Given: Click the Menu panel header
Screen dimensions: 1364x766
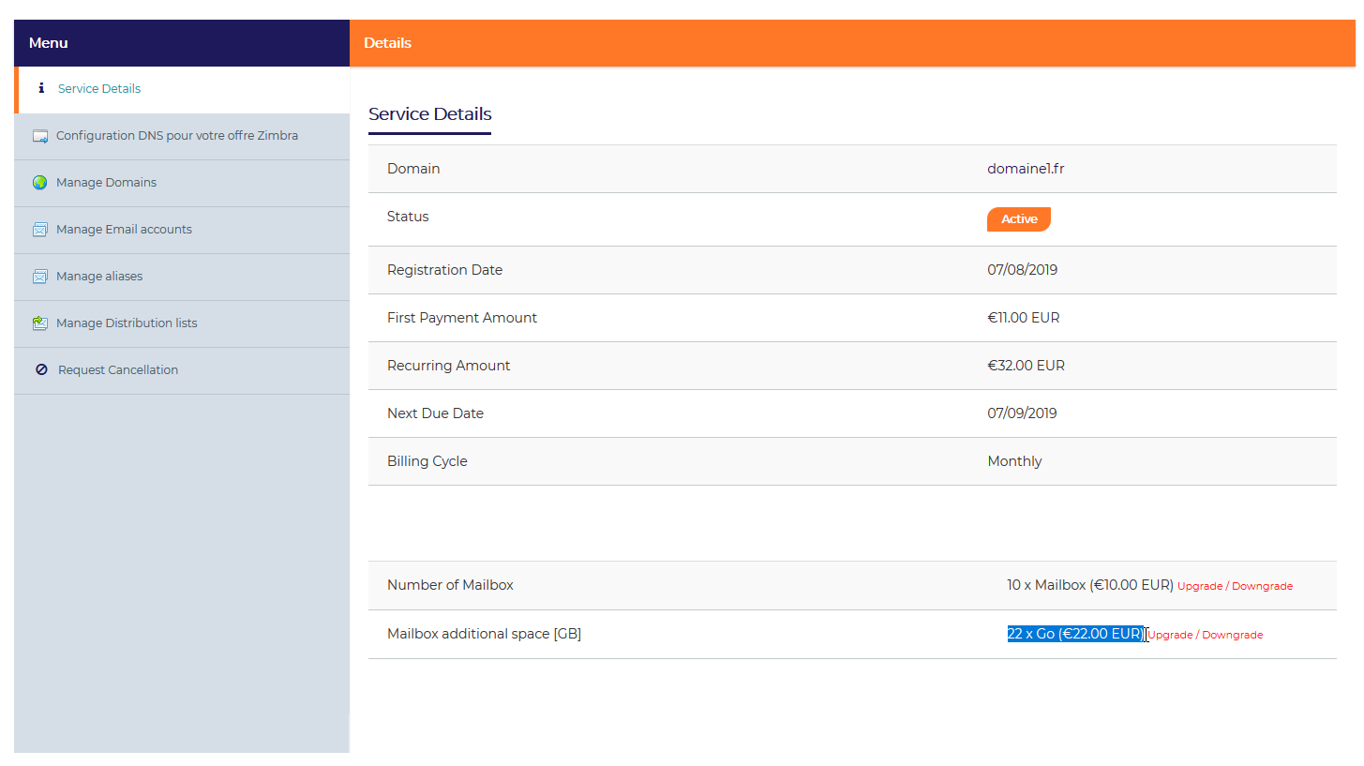Looking at the screenshot, I should (x=182, y=43).
